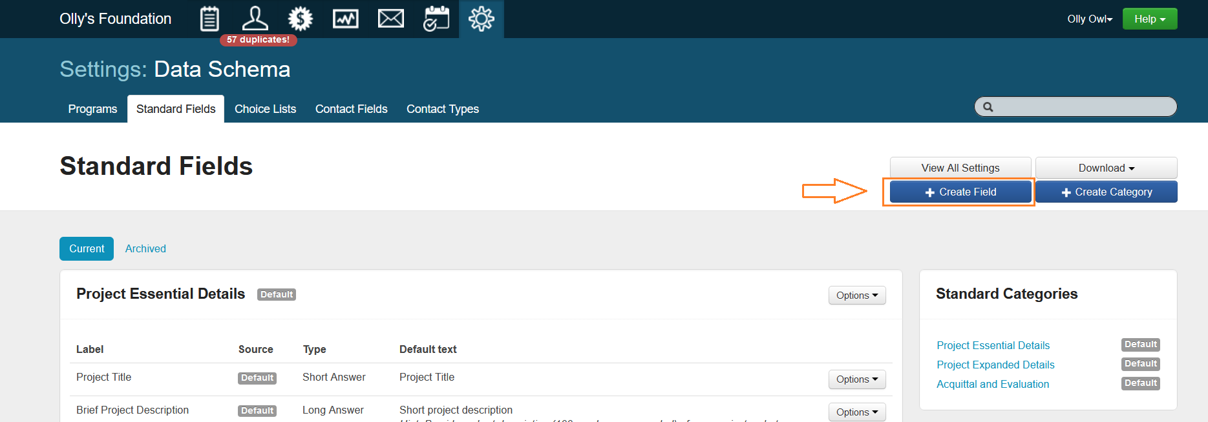Click the dollar-sign funding icon

[x=301, y=19]
